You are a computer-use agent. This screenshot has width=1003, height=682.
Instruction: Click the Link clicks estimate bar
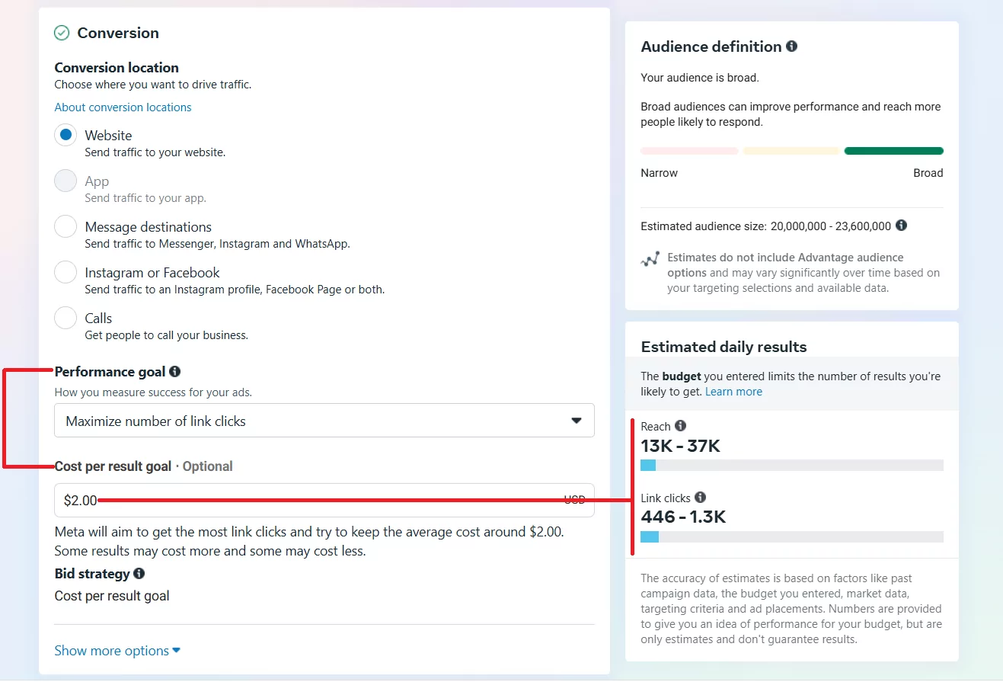792,537
